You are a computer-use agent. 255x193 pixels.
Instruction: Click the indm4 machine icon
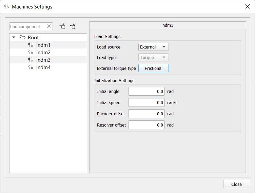coord(31,67)
